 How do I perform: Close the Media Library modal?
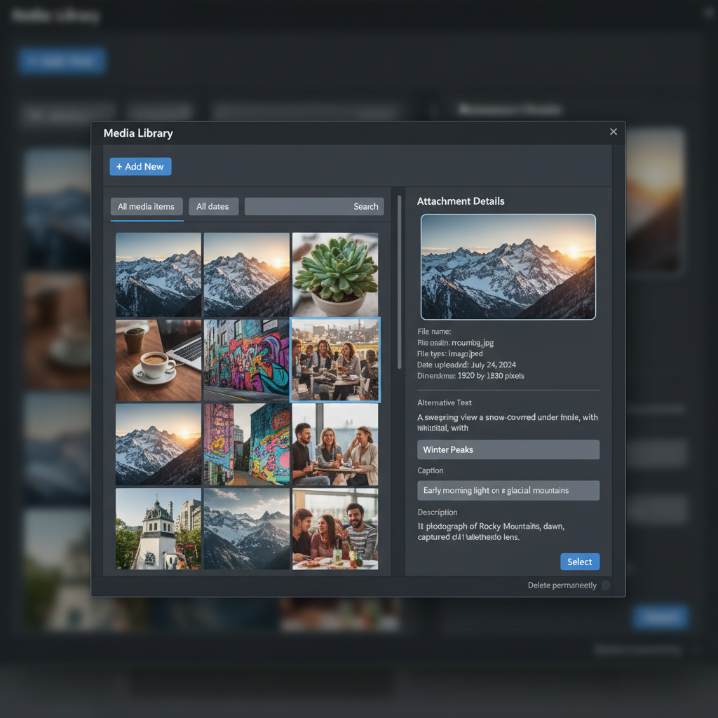click(614, 132)
